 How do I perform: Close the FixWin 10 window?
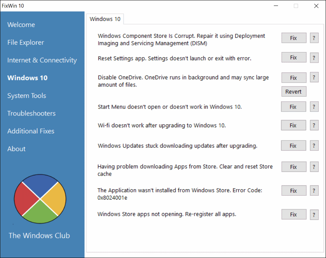pos(316,6)
